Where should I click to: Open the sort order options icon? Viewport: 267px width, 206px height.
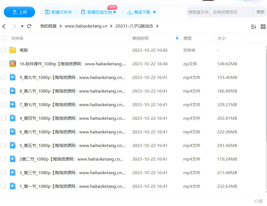(253, 27)
